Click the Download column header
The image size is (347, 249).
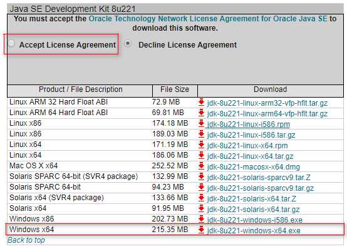(x=270, y=89)
